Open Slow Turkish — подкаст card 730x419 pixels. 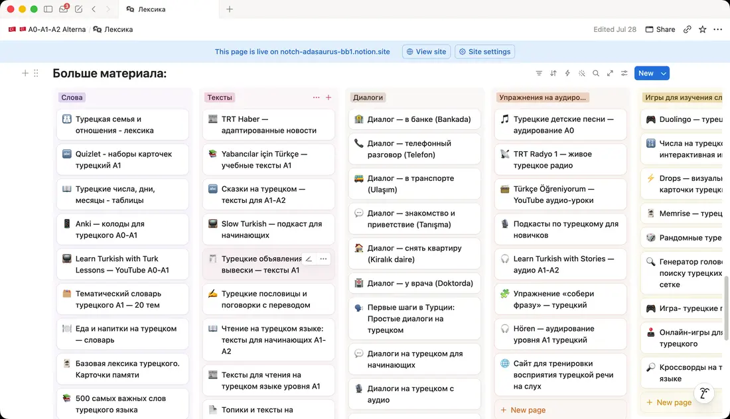coord(269,229)
